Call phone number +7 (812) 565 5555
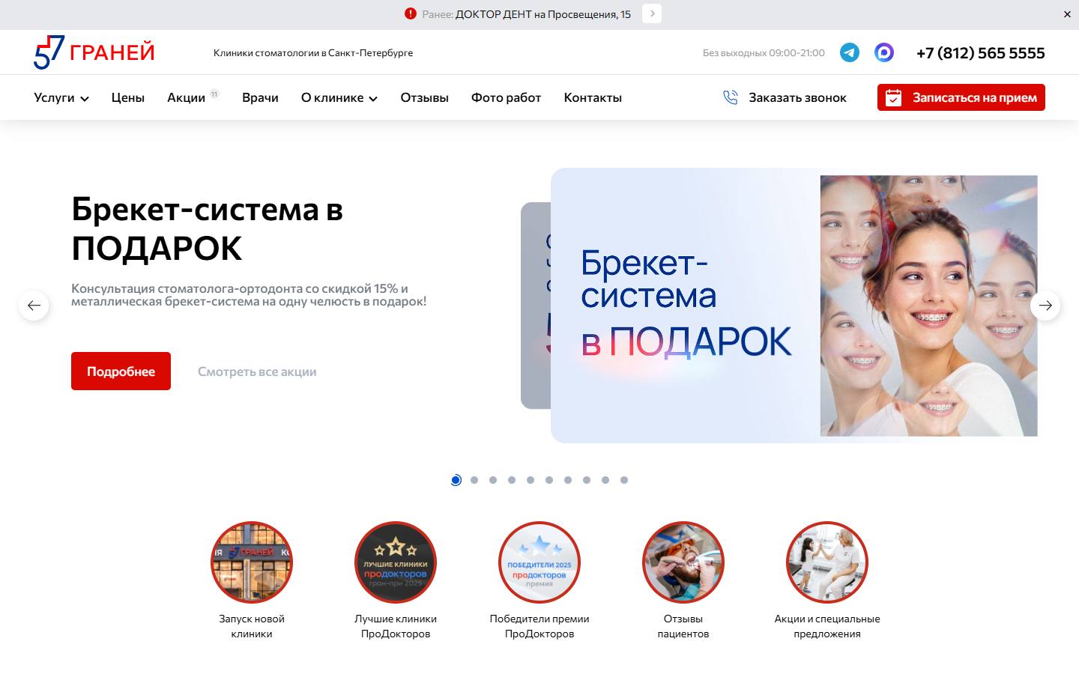 pyautogui.click(x=981, y=52)
